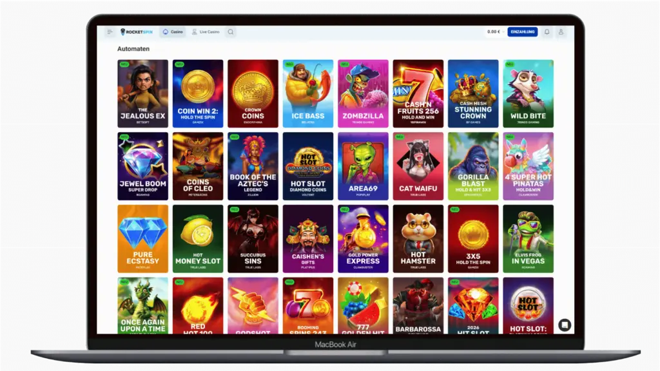Viewport: 660px width, 371px height.
Task: Open the Godshot fist game tile
Action: pyautogui.click(x=253, y=306)
